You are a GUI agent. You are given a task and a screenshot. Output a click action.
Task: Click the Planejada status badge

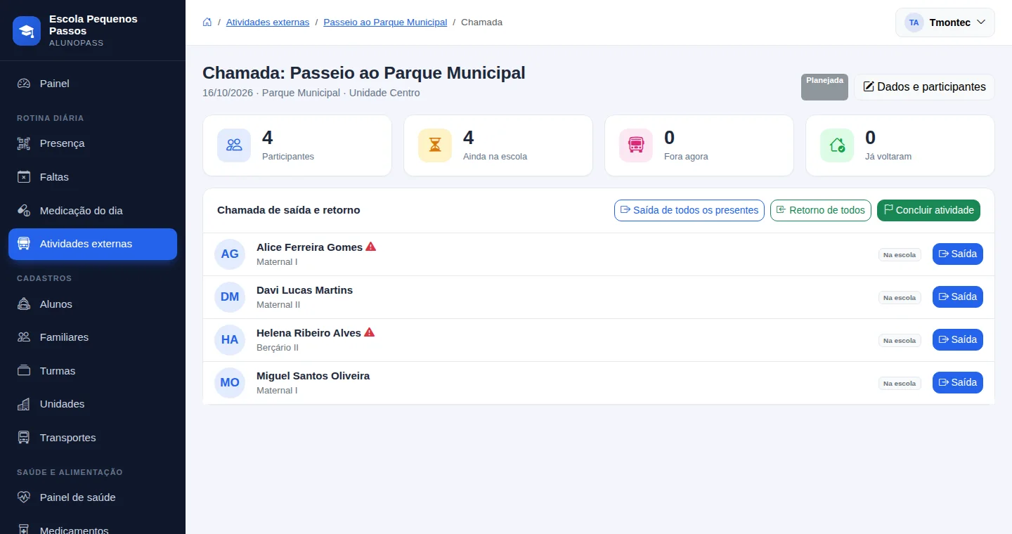coord(824,87)
